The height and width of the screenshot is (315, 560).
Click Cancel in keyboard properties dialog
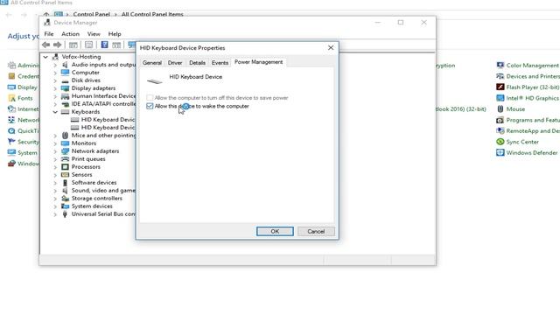[x=316, y=231]
